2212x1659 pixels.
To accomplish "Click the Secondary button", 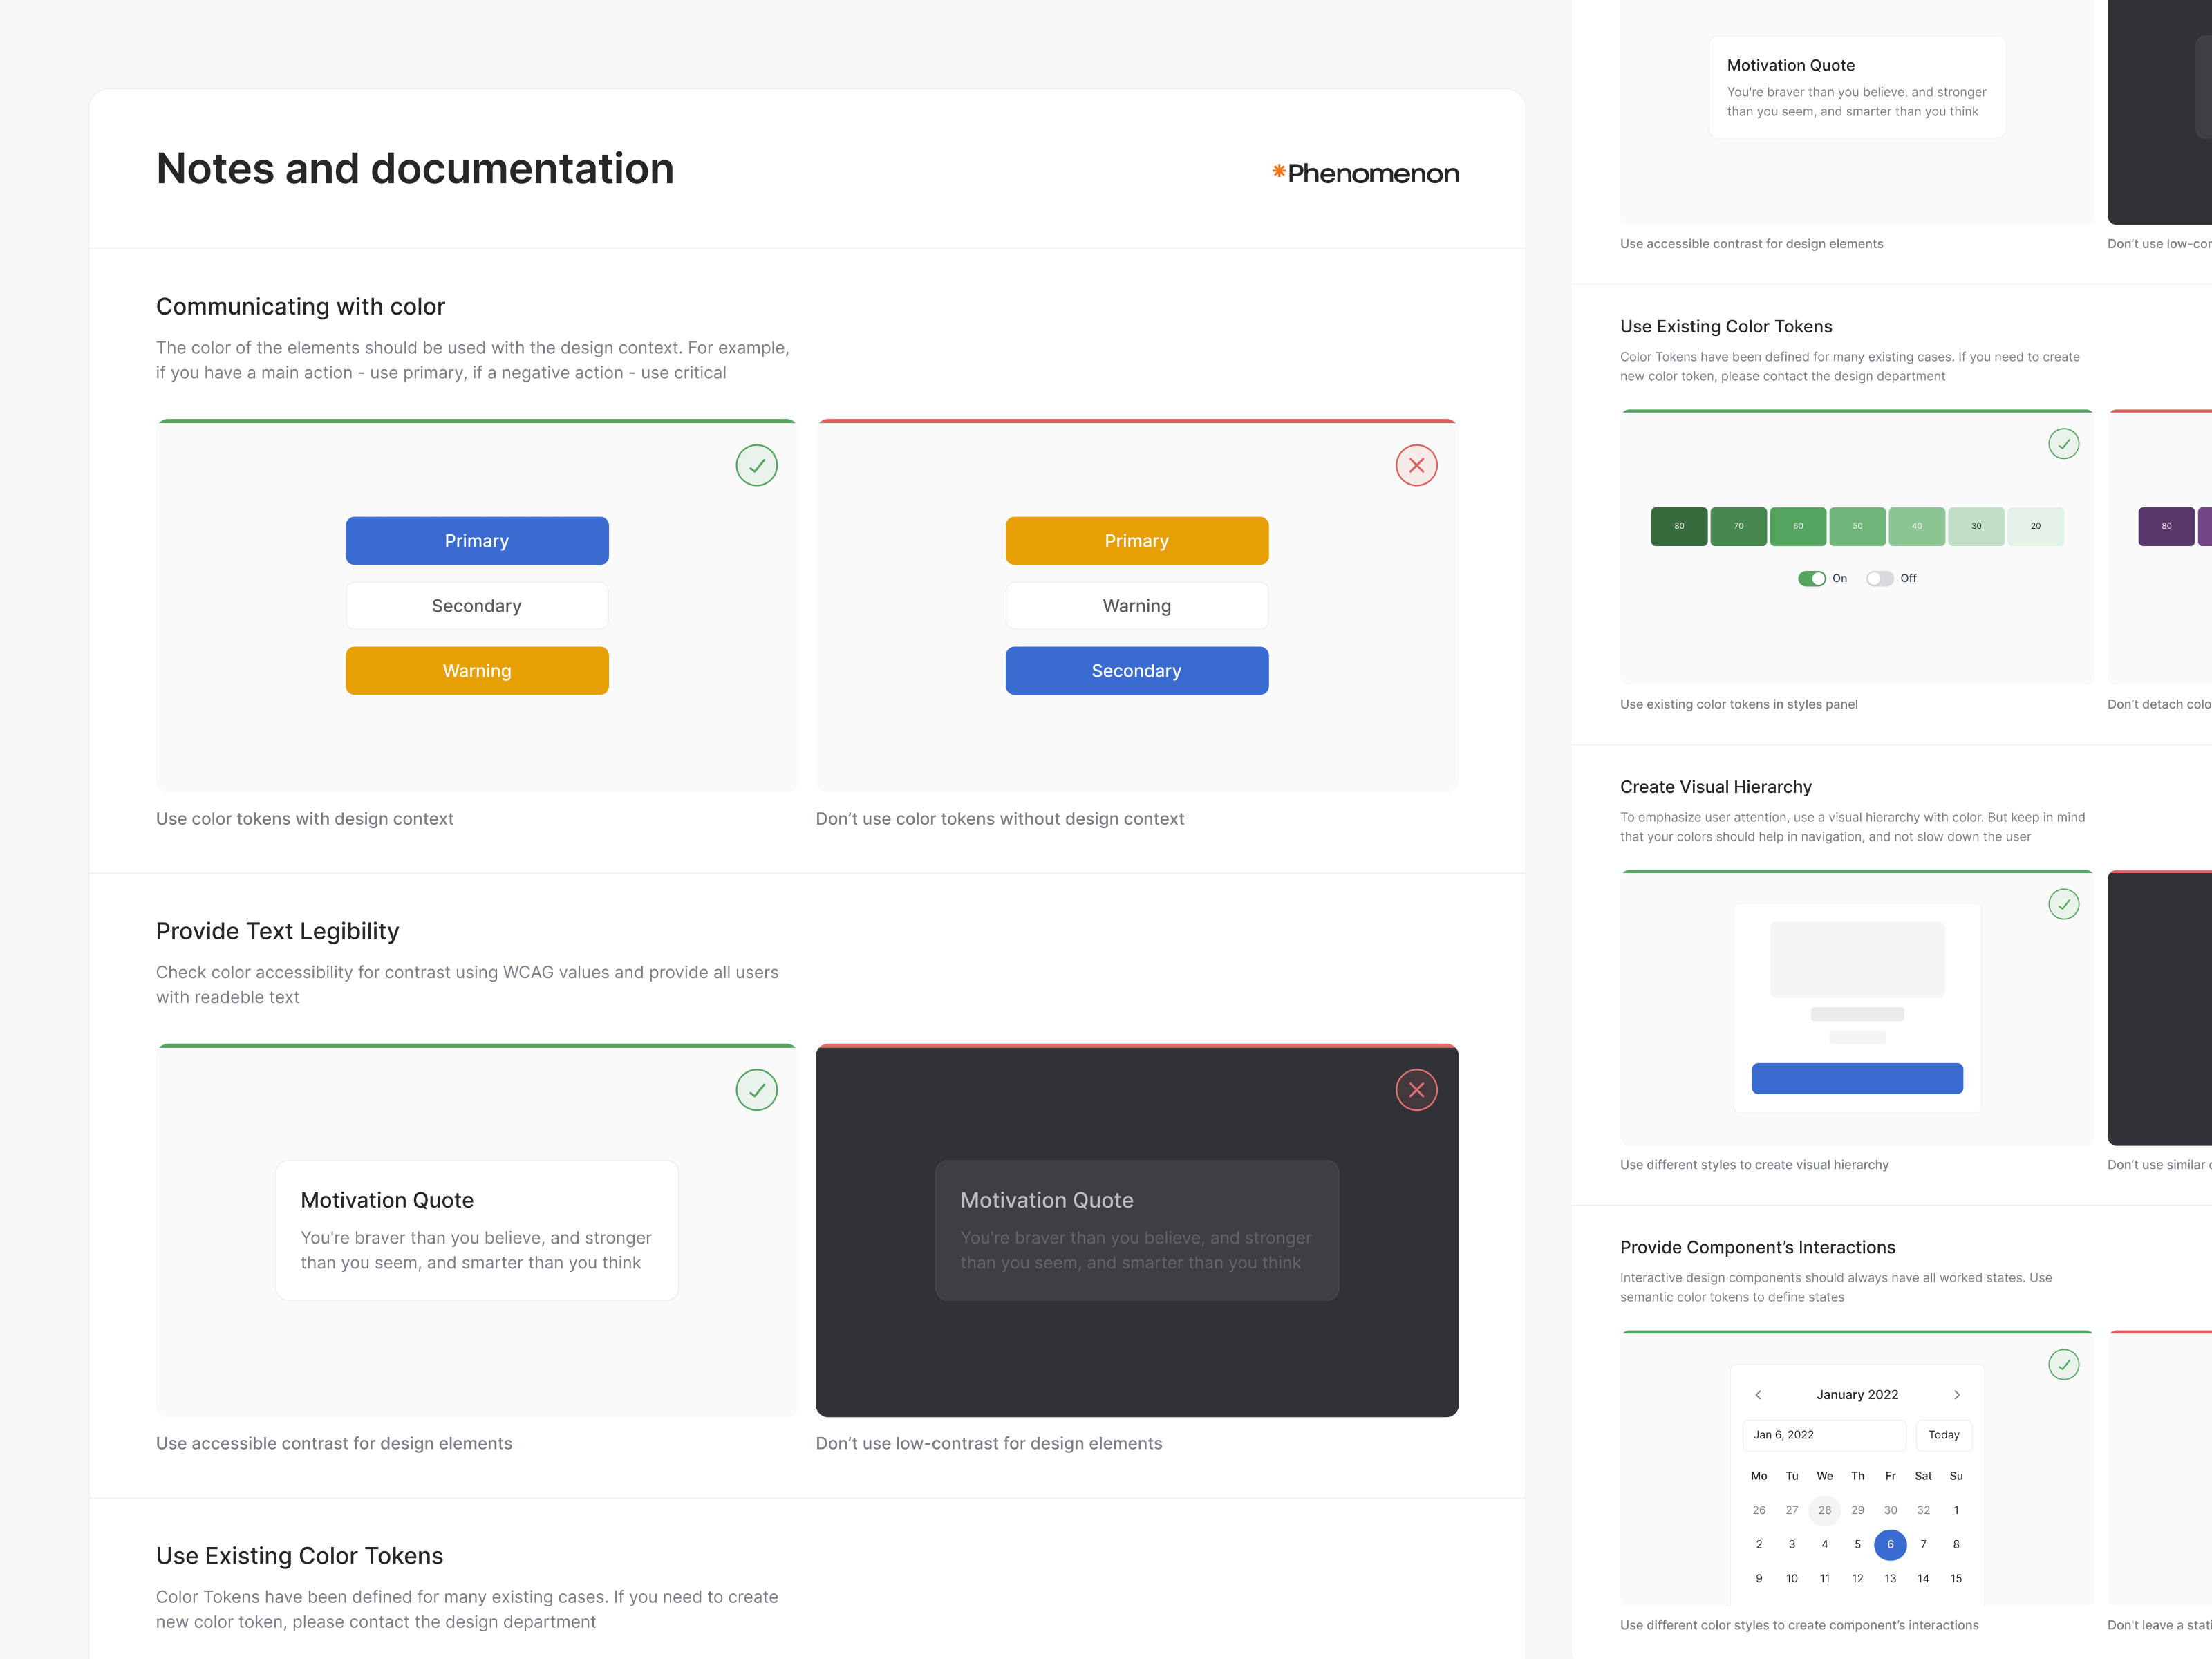I will pyautogui.click(x=477, y=605).
